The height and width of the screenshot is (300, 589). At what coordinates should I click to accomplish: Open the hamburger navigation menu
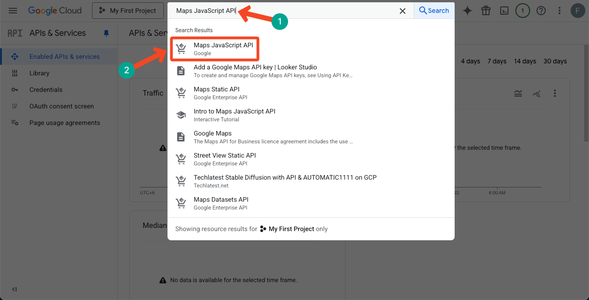tap(13, 11)
